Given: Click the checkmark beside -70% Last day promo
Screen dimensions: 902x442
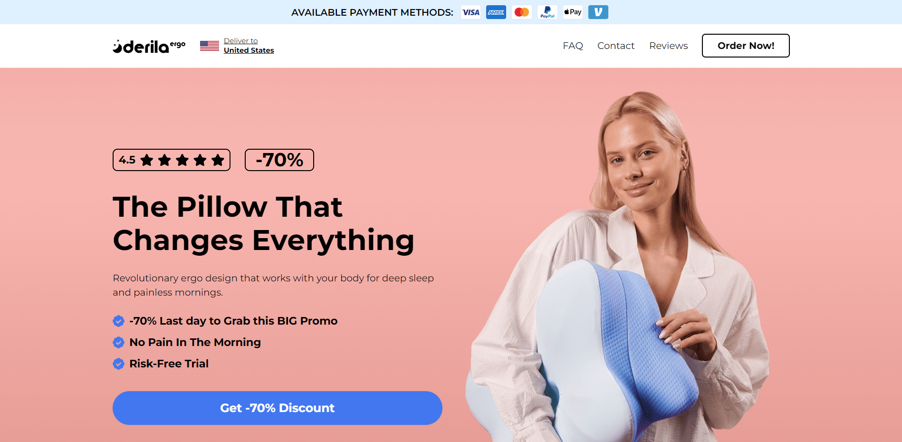Looking at the screenshot, I should click(118, 321).
